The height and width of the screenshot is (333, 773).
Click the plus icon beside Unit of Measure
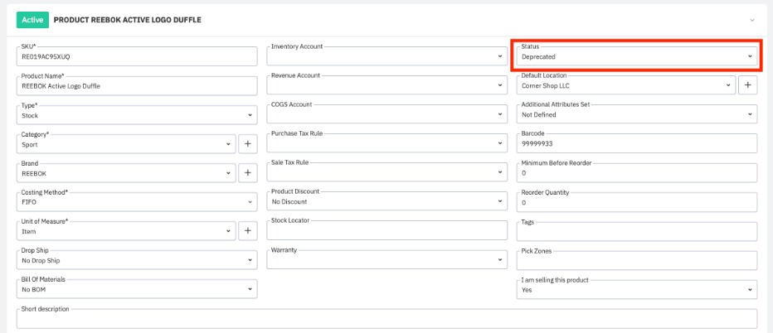coord(248,231)
